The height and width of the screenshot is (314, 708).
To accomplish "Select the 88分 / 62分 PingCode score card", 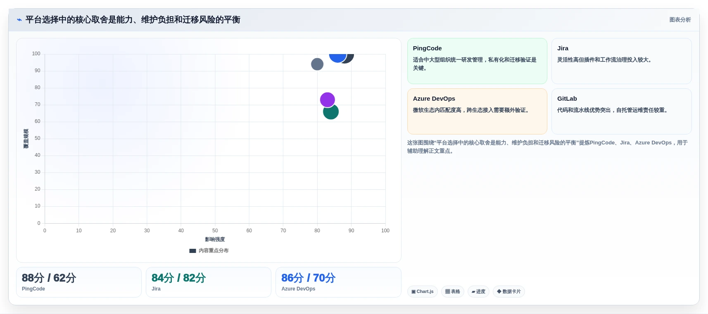I will coord(79,282).
